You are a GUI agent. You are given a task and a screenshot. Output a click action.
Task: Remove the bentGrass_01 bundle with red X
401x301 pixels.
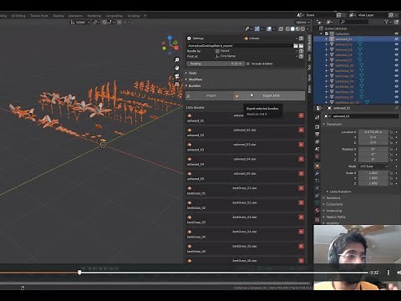coord(302,188)
